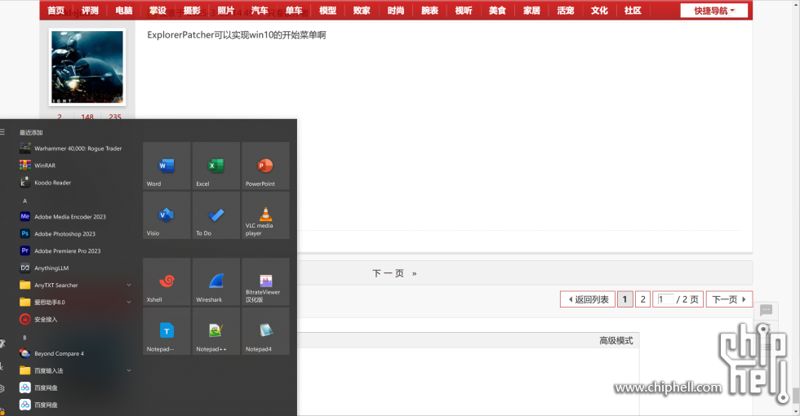Go to page 2 of thread
800x416 pixels.
point(643,299)
